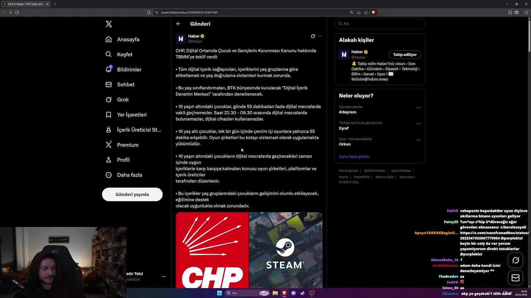Click Daha fazla göster link
531x298 pixels.
click(354, 156)
